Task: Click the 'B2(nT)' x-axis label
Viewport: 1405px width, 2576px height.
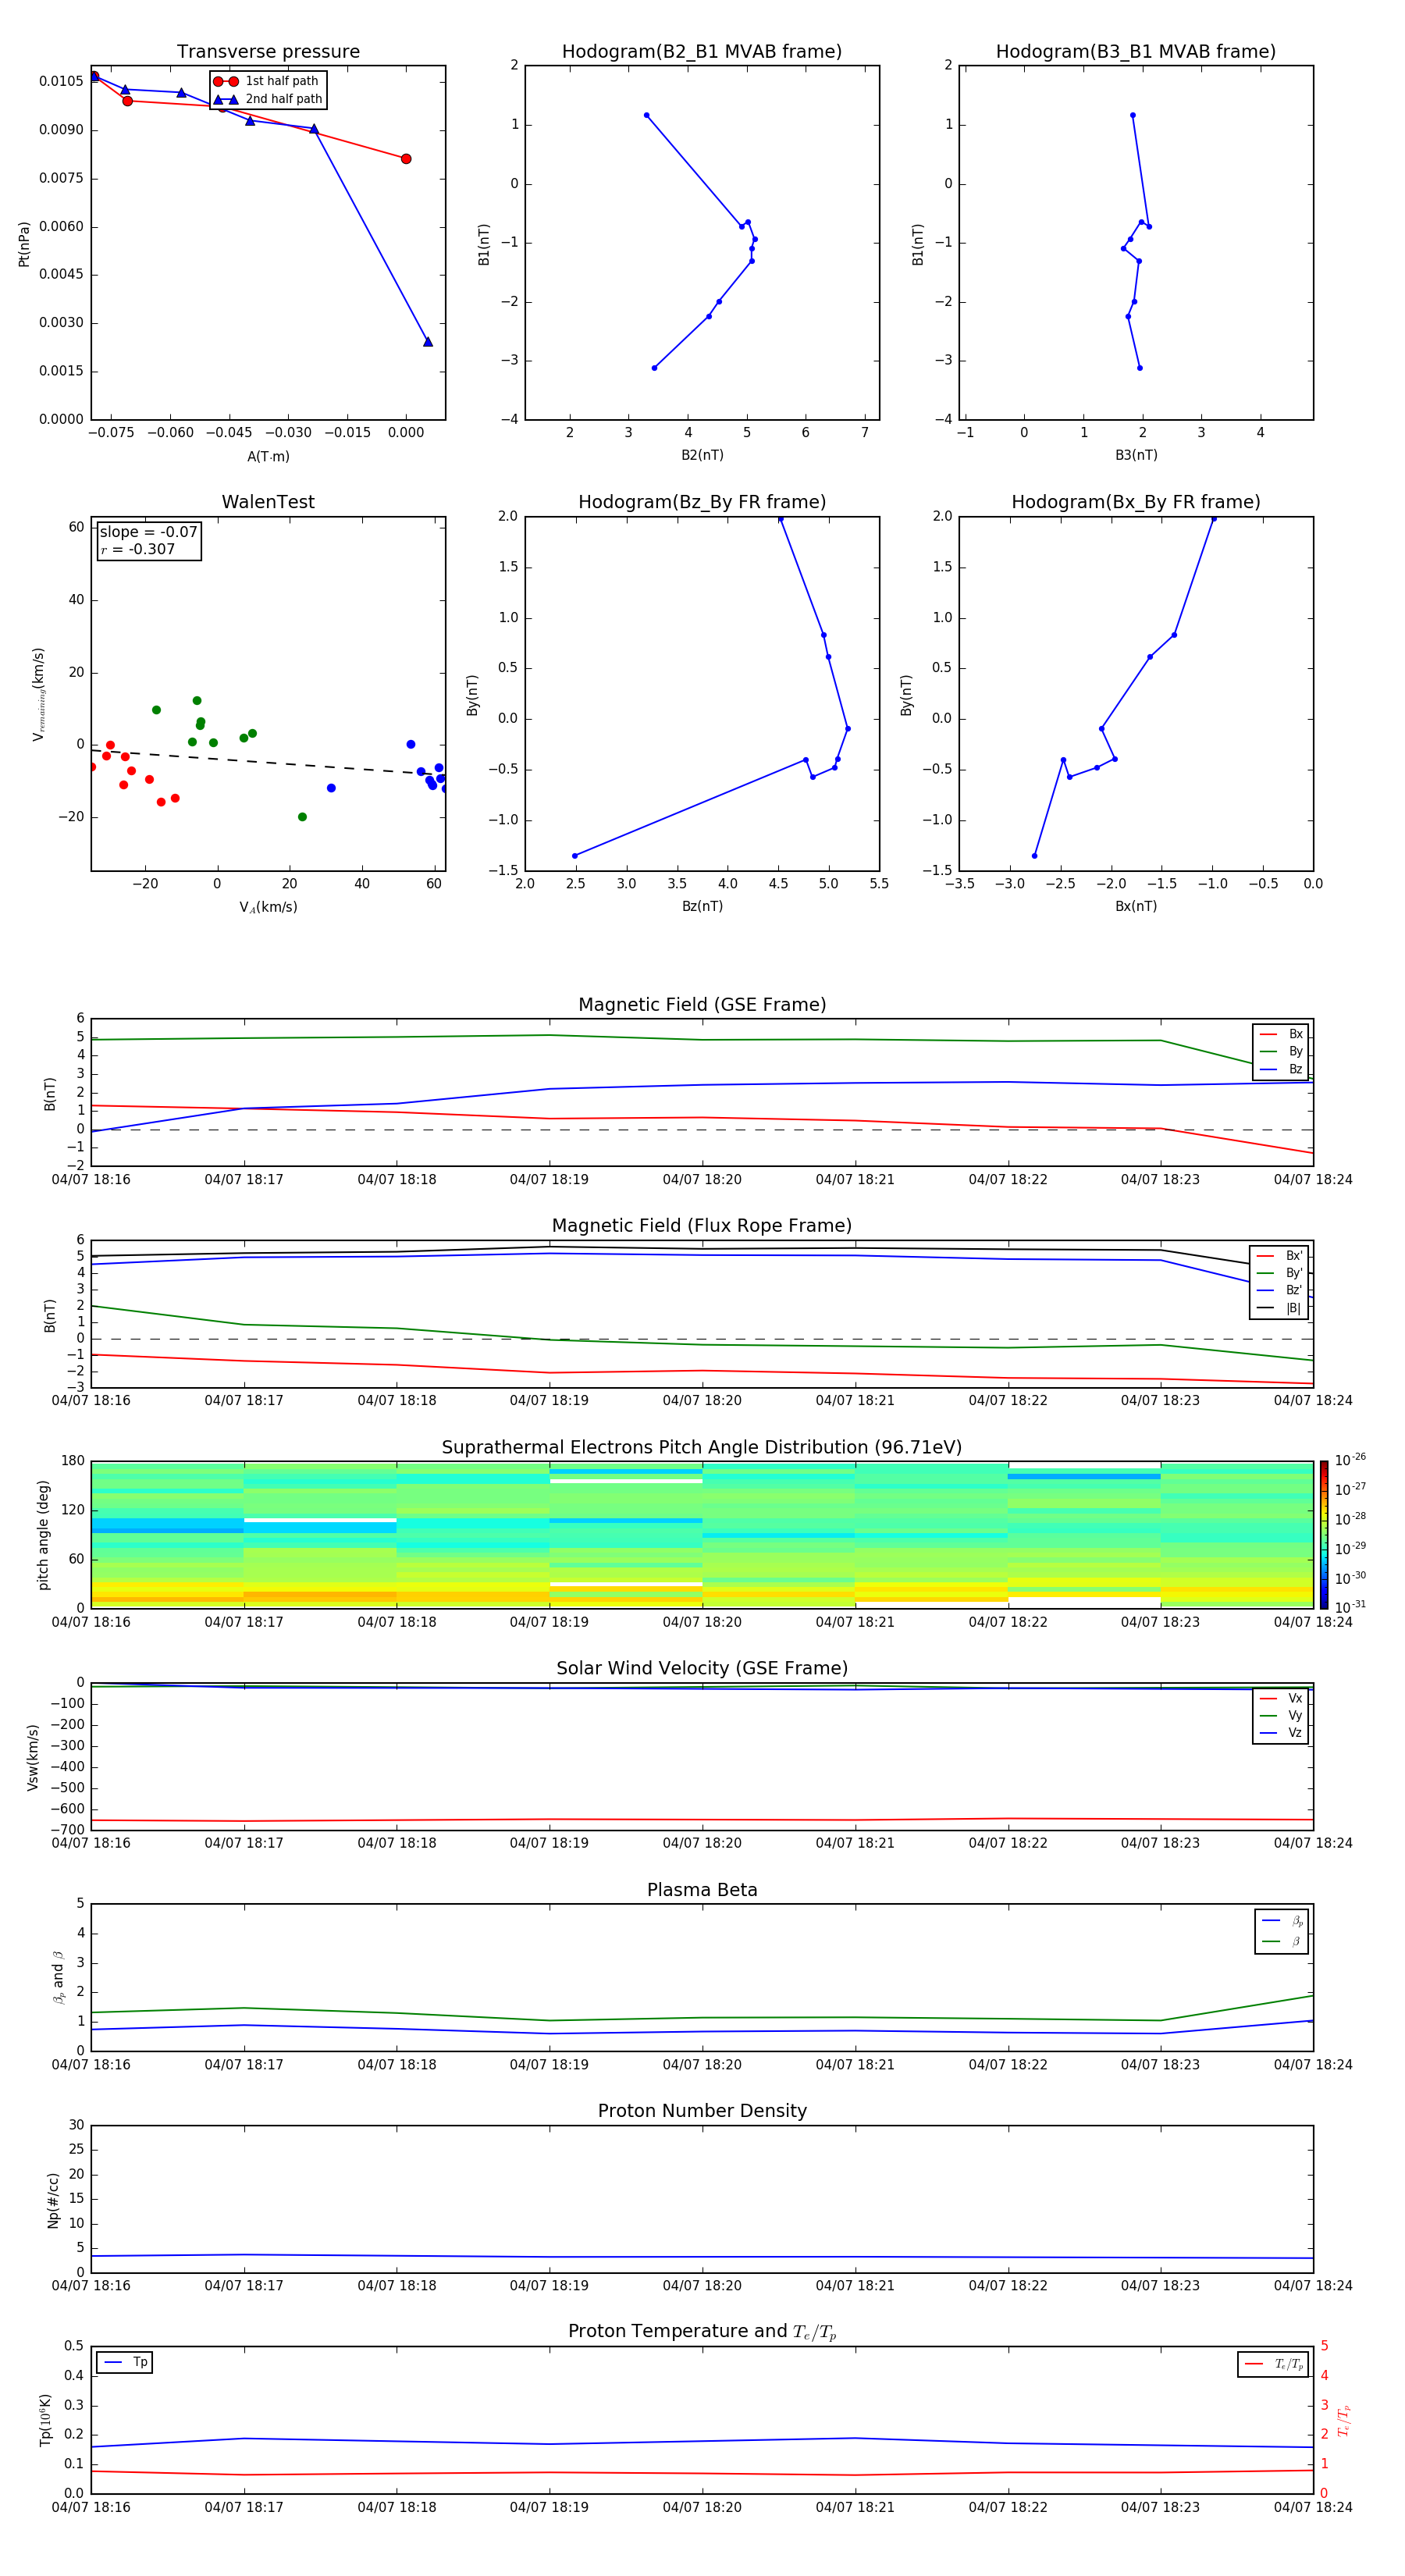Action: (702, 455)
